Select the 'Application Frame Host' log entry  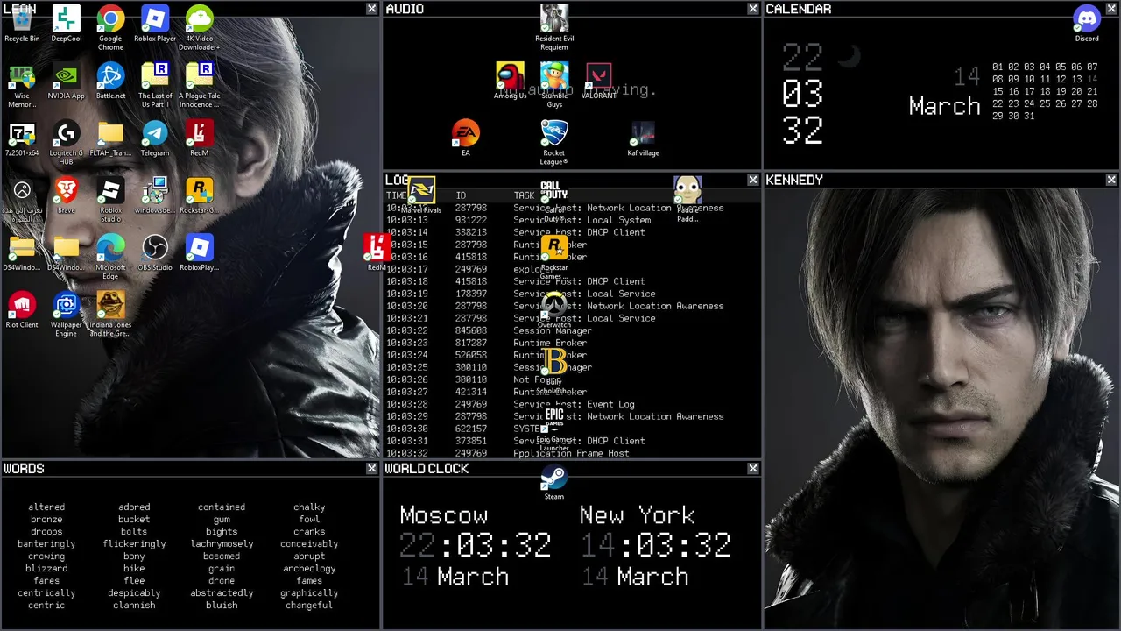click(573, 454)
